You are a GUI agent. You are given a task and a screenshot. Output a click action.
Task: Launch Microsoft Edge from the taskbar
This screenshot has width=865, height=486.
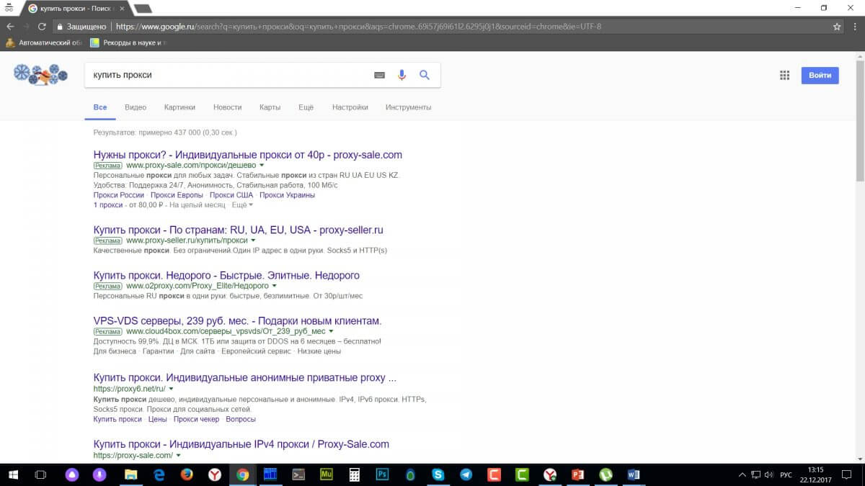coord(159,475)
